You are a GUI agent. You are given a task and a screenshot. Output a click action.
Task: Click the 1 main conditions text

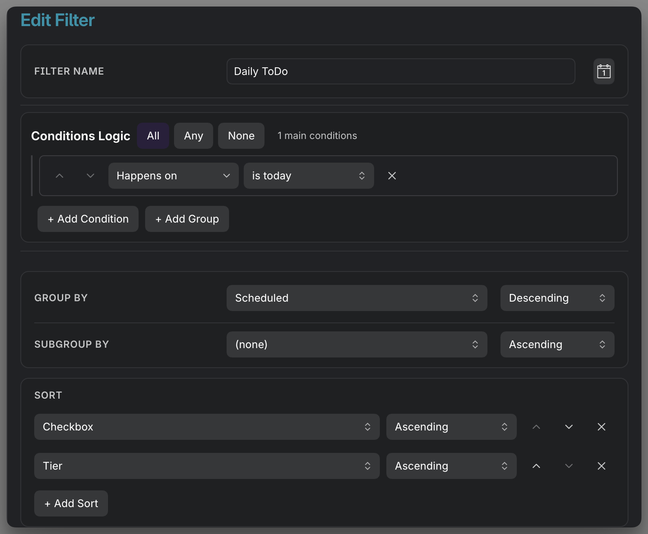tap(317, 136)
